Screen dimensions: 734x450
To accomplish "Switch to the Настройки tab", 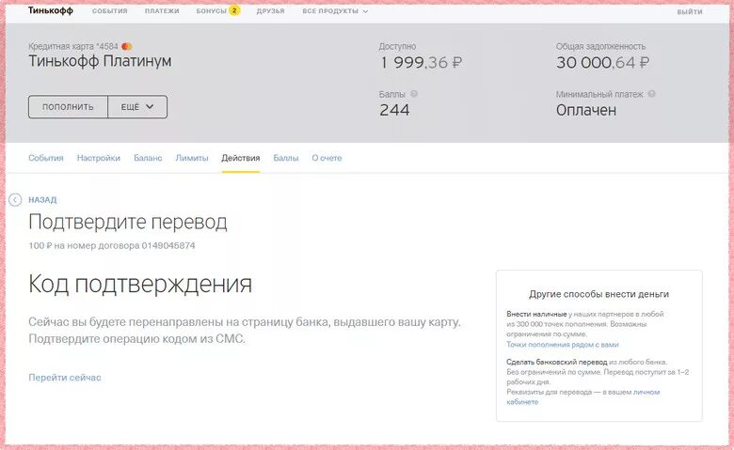I will tap(98, 158).
